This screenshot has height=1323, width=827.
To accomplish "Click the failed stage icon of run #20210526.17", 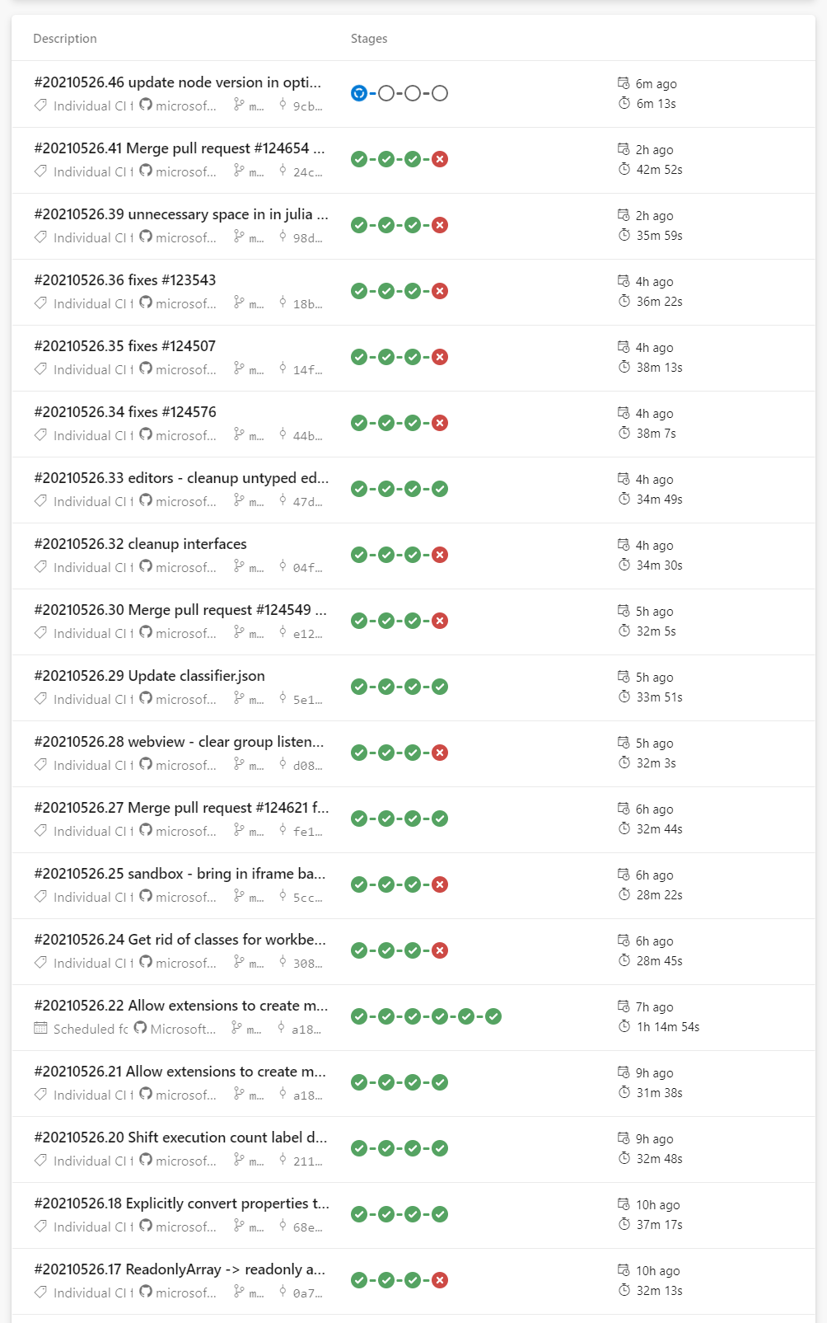I will click(x=440, y=1280).
